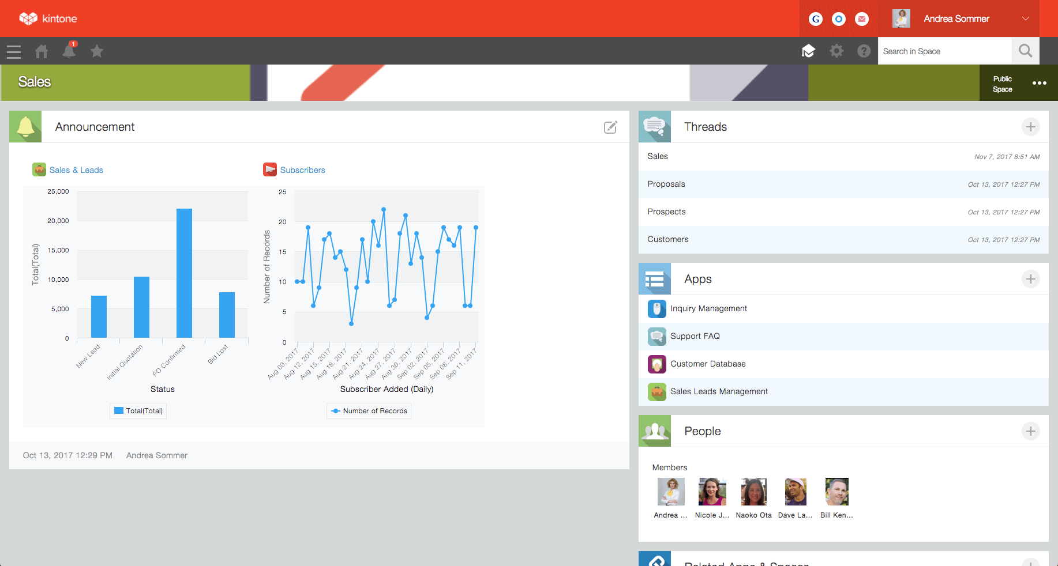The width and height of the screenshot is (1058, 566).
Task: Add an app using the Apps plus icon
Action: pyautogui.click(x=1031, y=279)
